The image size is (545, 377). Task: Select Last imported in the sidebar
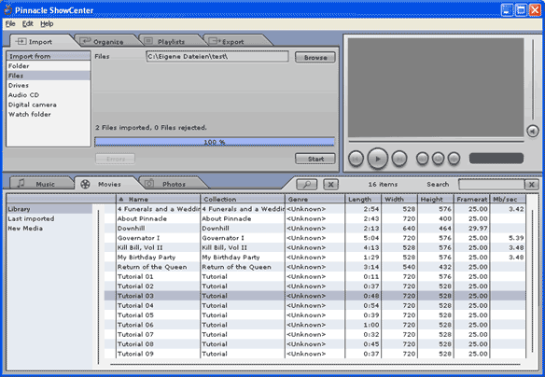[49, 219]
